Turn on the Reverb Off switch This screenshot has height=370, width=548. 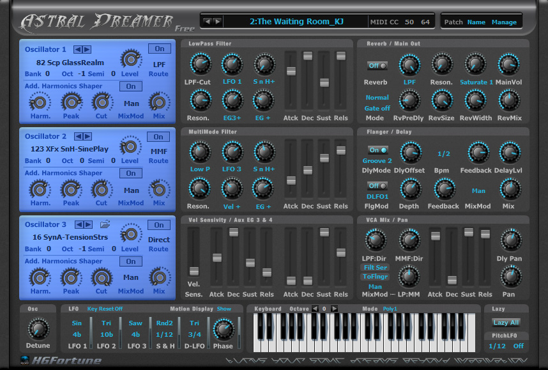[377, 66]
